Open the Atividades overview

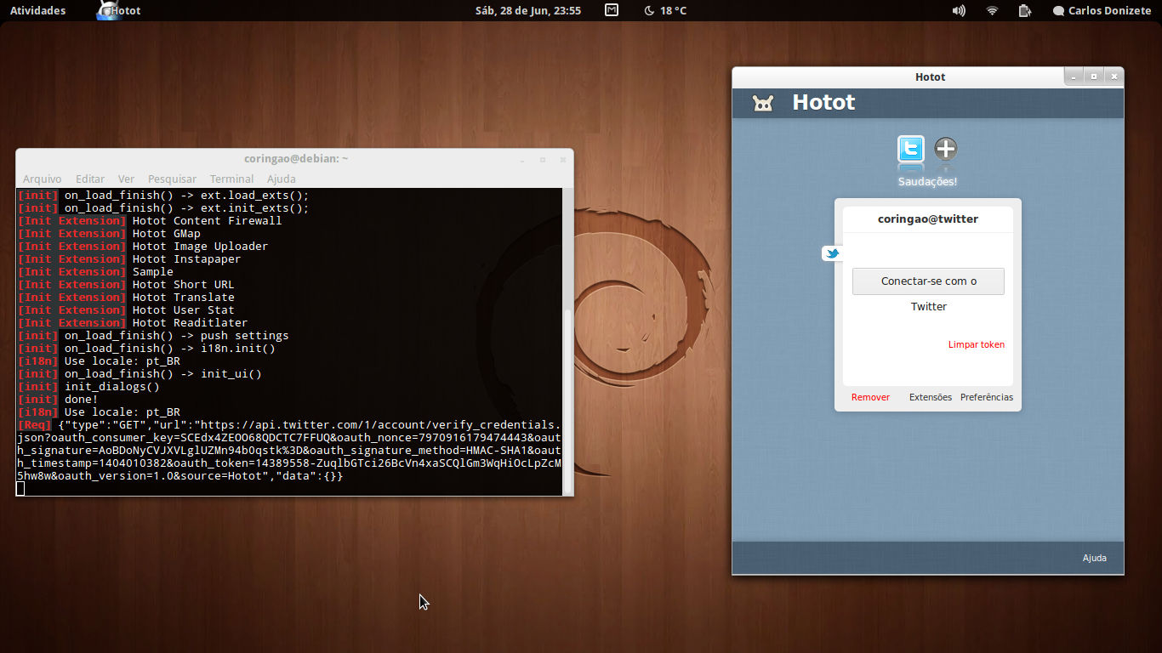click(37, 10)
